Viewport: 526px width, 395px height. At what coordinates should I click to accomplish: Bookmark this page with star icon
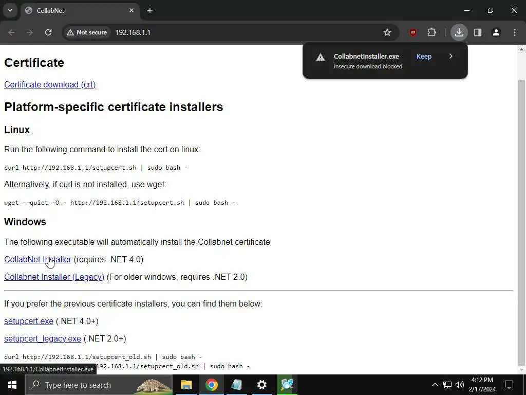click(x=387, y=32)
